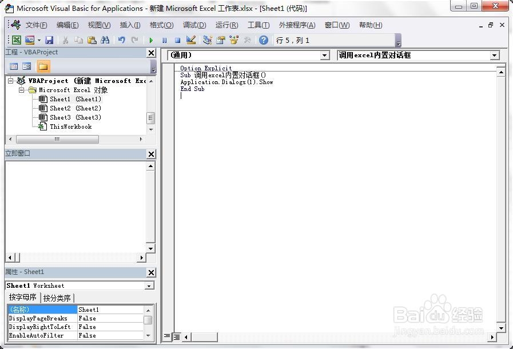This screenshot has width=513, height=349.
Task: Click Procedure View button at code window bottom
Action: pyautogui.click(x=167, y=336)
